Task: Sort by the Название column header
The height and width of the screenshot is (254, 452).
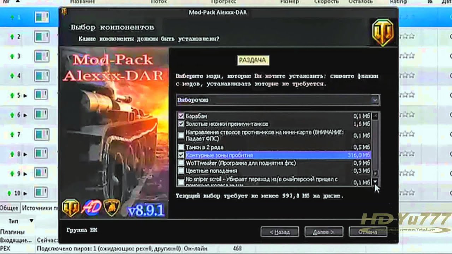Action: 82,2
